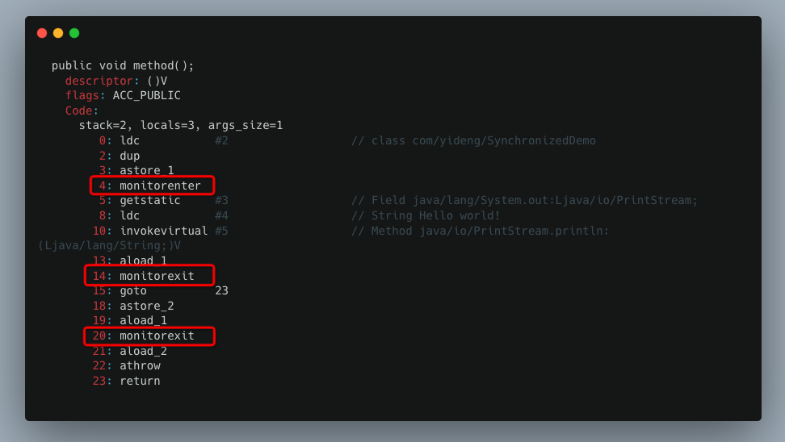Click the 'String Hello world!' comment
Screen dimensions: 785x442
pos(426,215)
